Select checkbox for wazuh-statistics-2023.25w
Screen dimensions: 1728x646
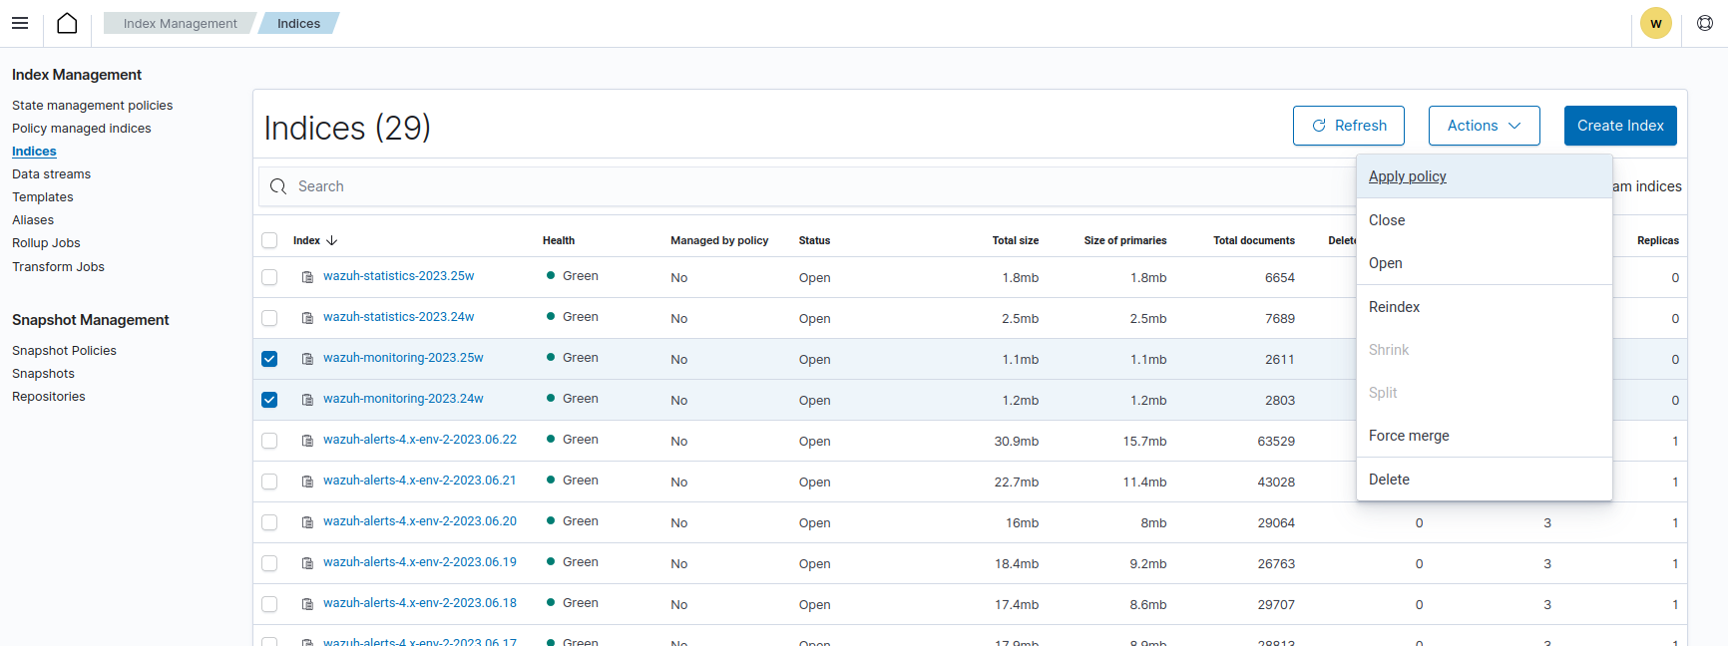pyautogui.click(x=269, y=277)
